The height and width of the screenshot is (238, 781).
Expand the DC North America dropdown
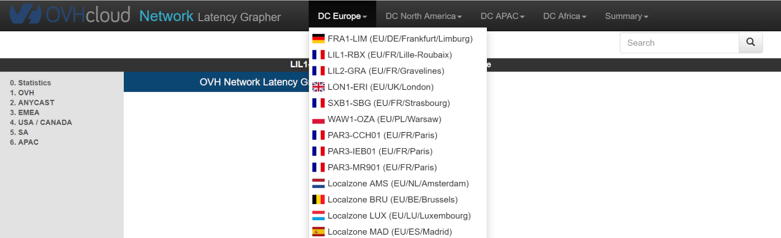click(423, 16)
